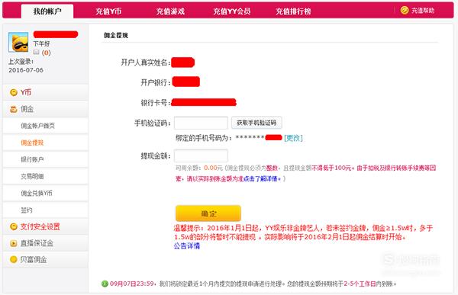
Task: Click the 佣金提现 page heading
Action: [116, 35]
